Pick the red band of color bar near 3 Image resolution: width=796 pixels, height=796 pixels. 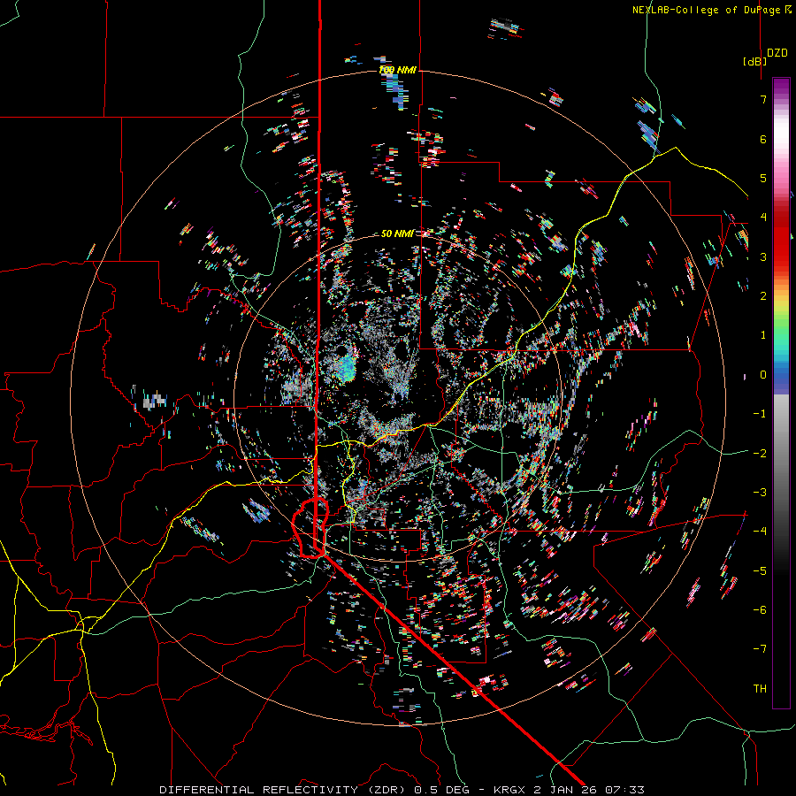coord(781,249)
